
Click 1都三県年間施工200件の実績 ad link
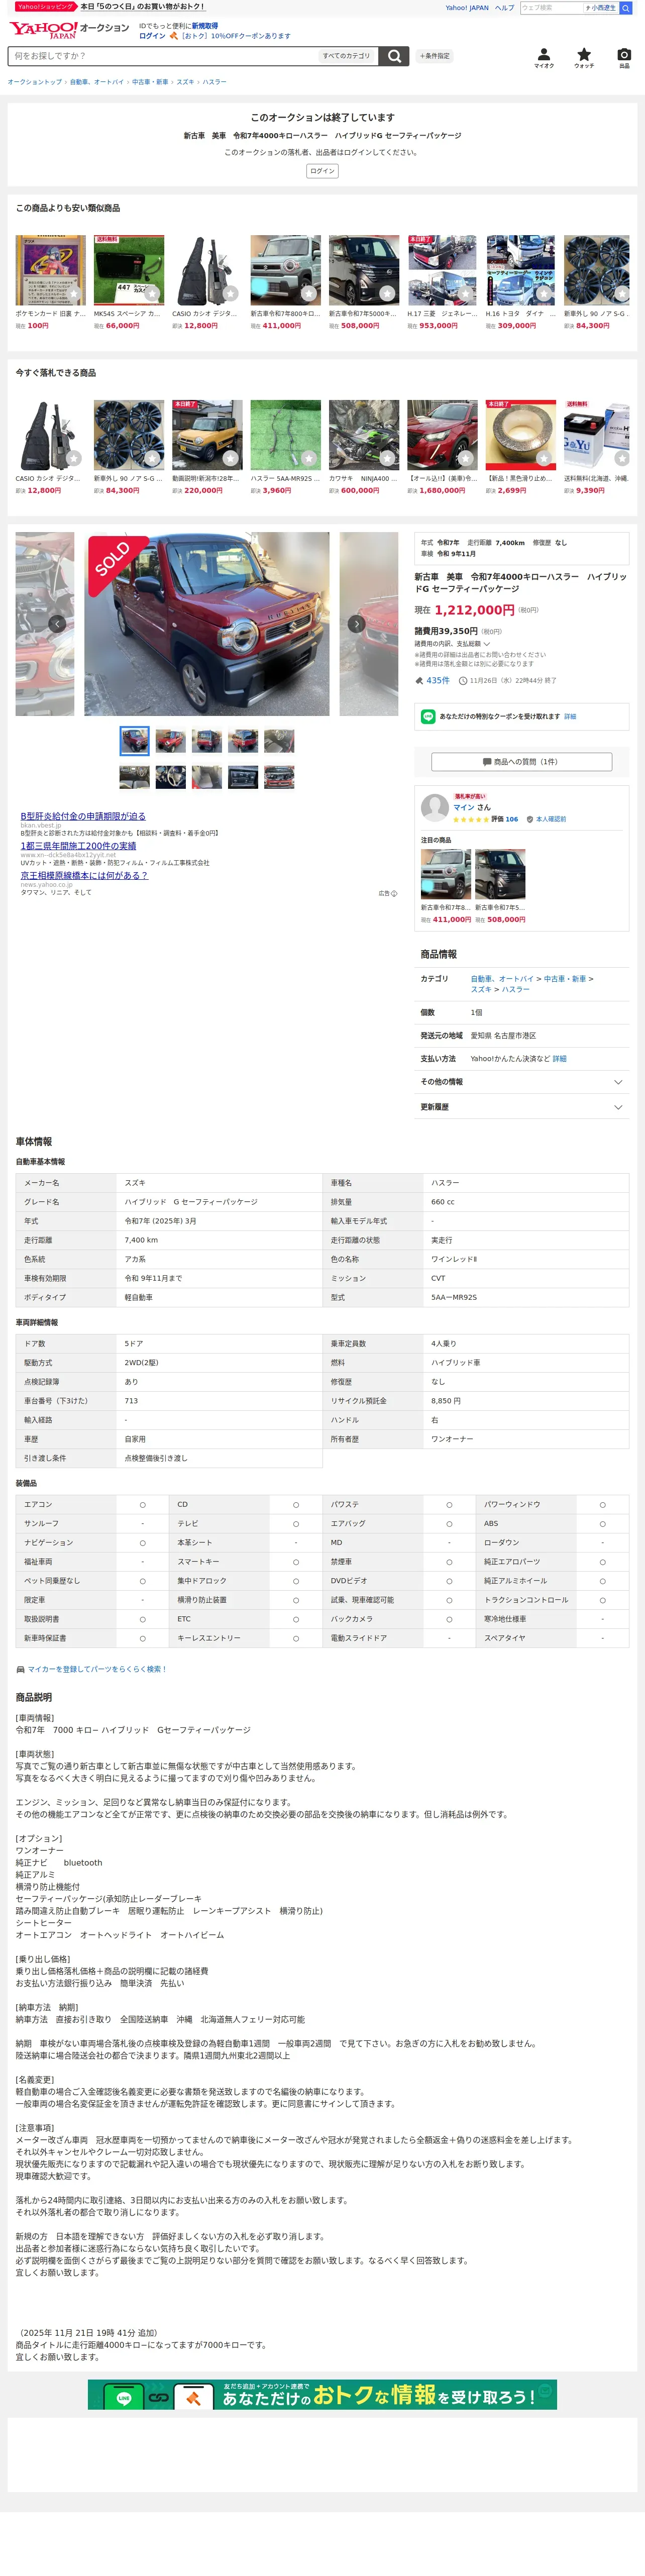pyautogui.click(x=78, y=846)
